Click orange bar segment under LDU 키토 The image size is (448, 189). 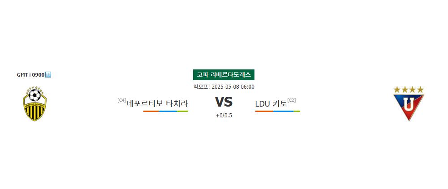(264, 111)
